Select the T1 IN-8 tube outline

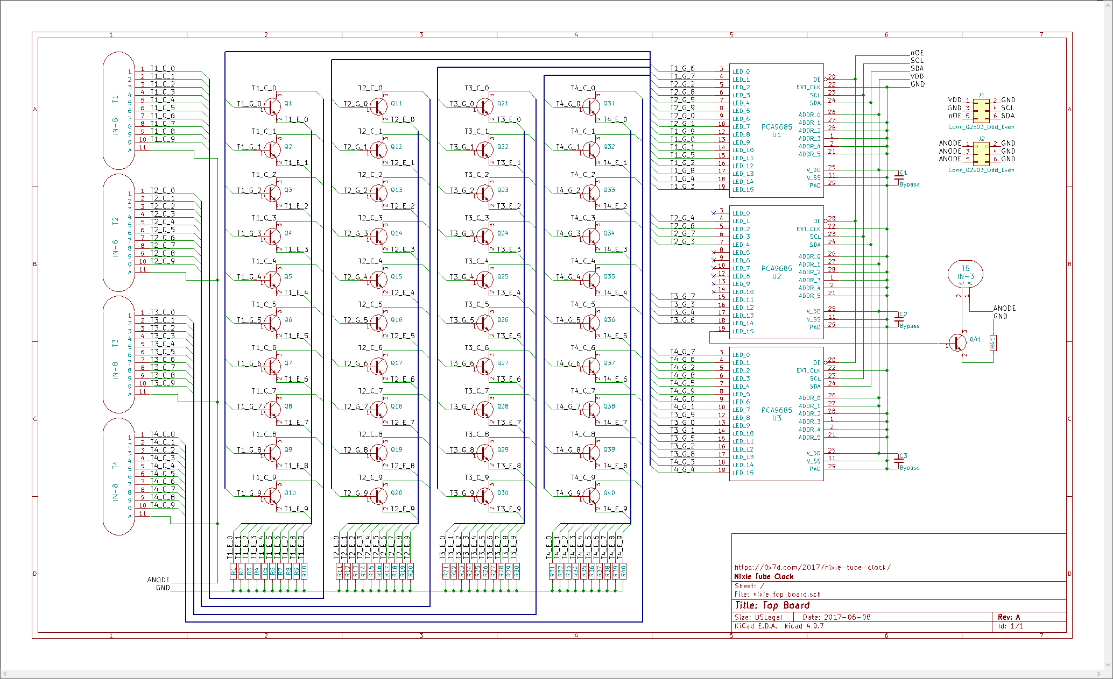tap(118, 110)
